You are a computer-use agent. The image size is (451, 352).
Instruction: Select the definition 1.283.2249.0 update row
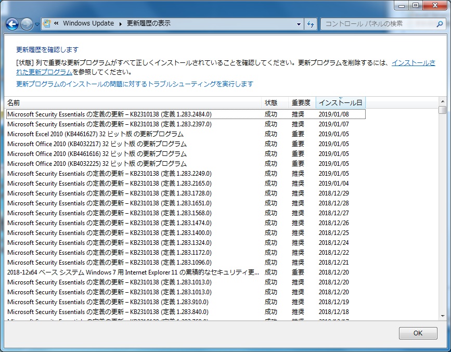coord(186,174)
